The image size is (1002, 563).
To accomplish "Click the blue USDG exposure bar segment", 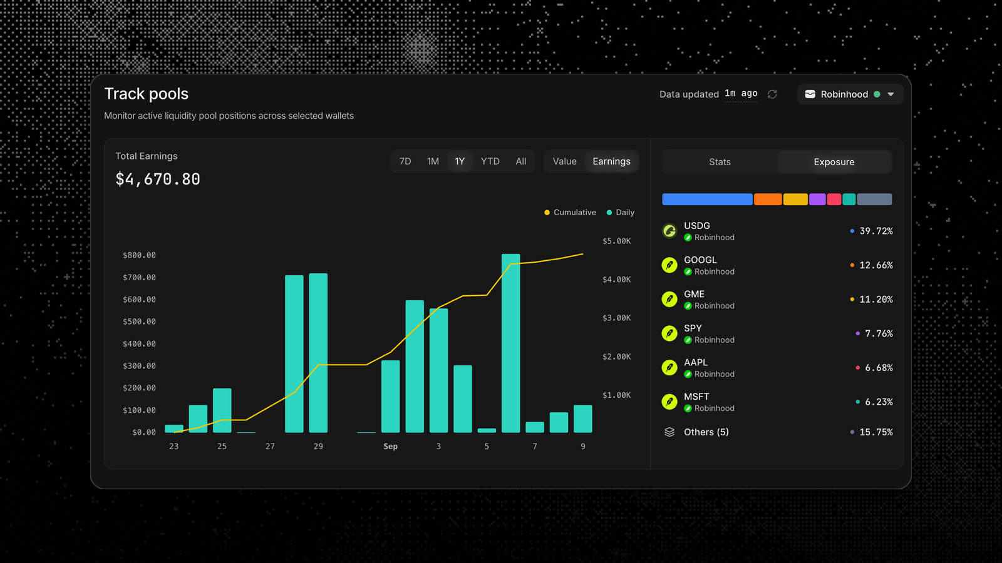I will pyautogui.click(x=707, y=200).
